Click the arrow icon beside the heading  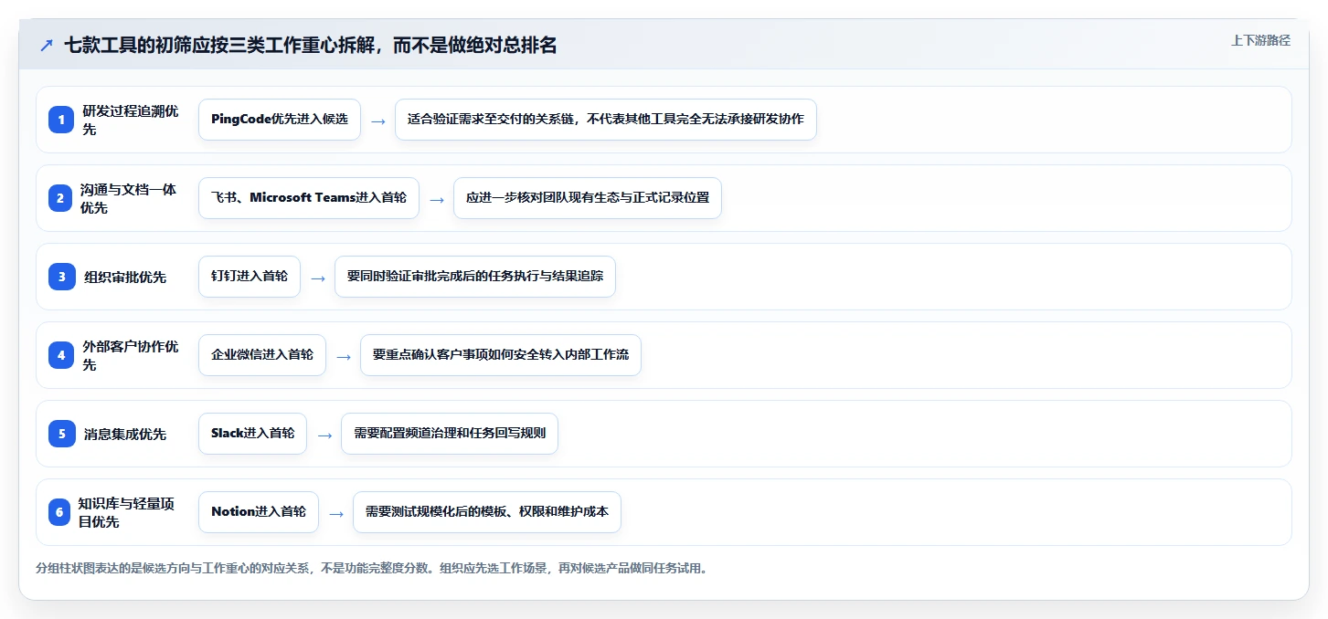47,46
